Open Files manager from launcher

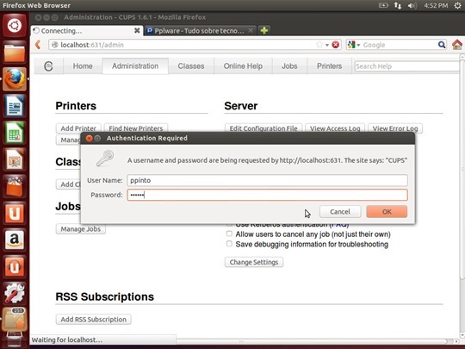(x=15, y=53)
